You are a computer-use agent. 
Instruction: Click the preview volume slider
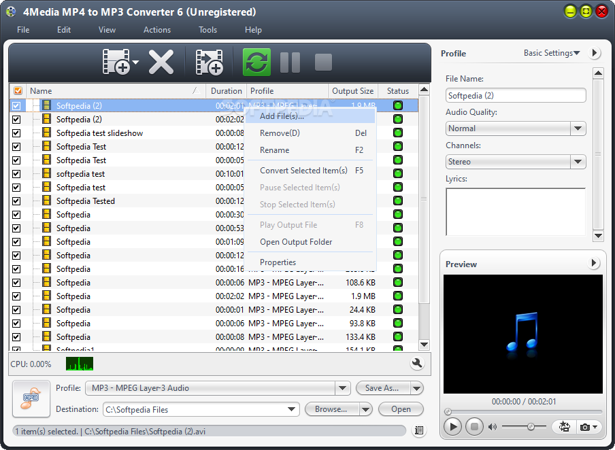[524, 426]
